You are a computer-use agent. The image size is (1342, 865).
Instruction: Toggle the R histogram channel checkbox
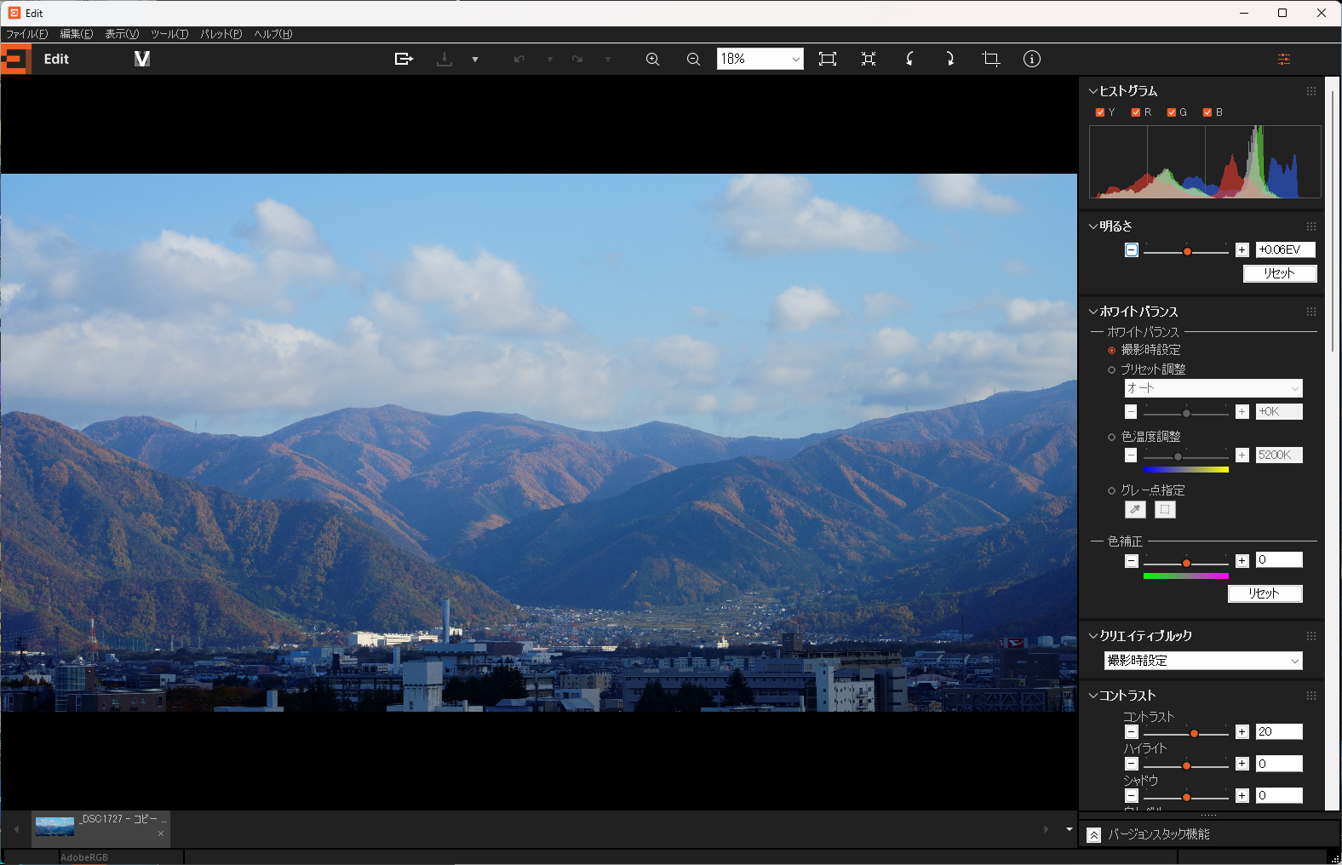pyautogui.click(x=1136, y=112)
